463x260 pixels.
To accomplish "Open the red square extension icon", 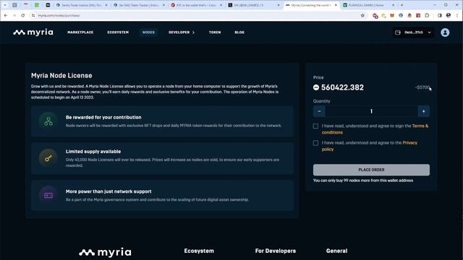I will (418, 16).
